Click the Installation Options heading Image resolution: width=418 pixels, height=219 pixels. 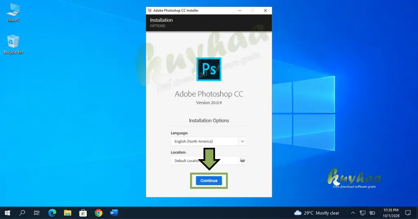click(x=209, y=120)
